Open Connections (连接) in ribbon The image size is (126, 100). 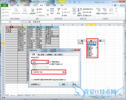tap(39, 9)
